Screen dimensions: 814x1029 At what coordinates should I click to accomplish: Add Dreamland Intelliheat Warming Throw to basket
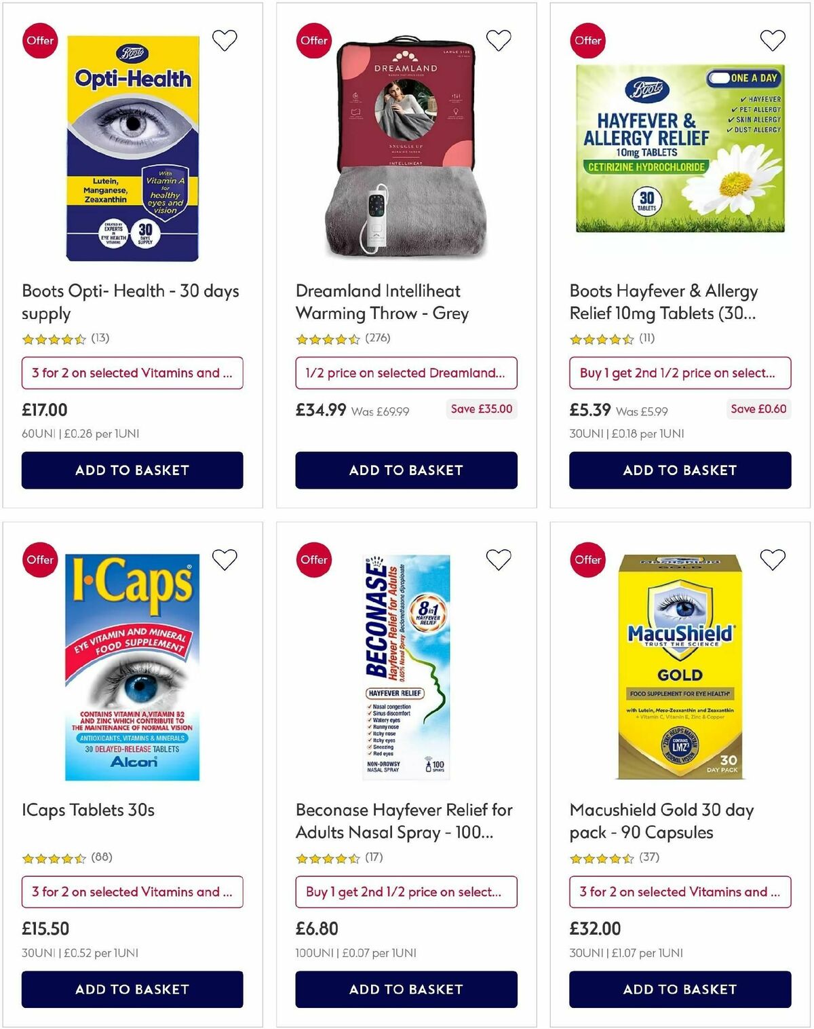click(406, 470)
